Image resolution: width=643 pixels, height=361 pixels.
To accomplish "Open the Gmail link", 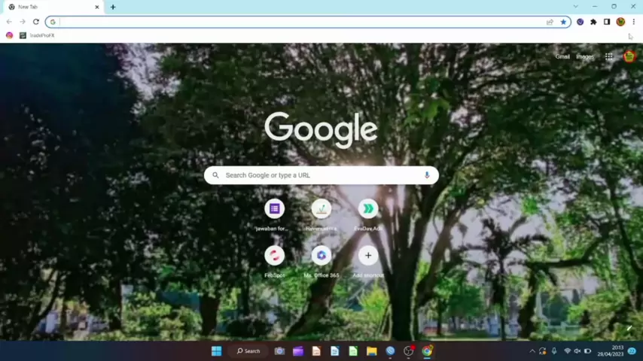I will click(x=562, y=56).
